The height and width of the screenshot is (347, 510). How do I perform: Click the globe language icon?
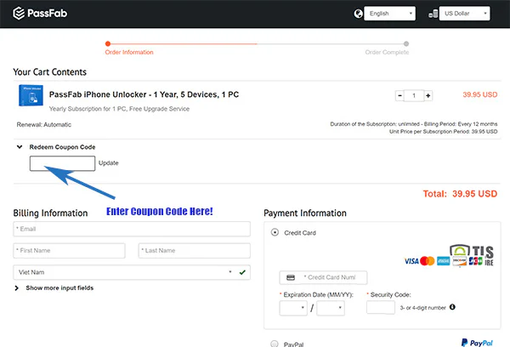point(358,14)
